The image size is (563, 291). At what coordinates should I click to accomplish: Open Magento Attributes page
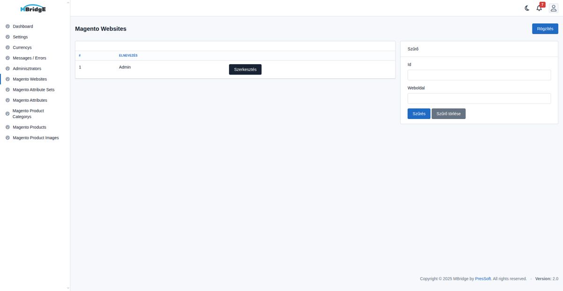[30, 100]
